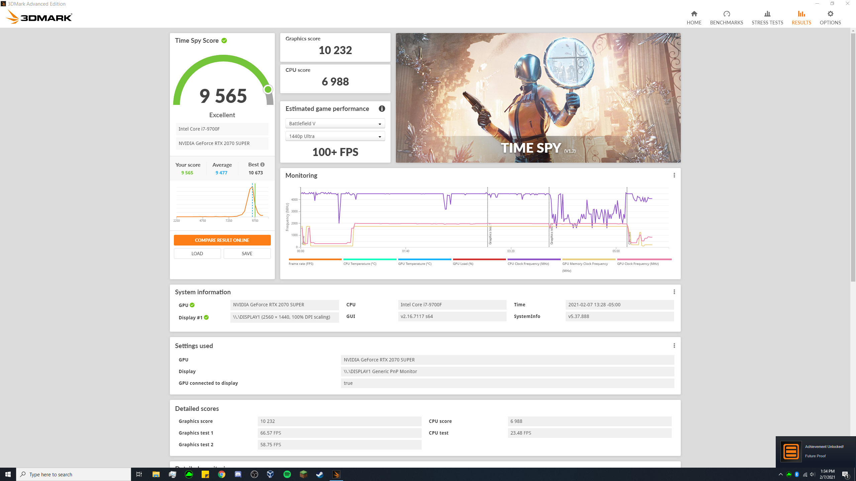Click the 3DMark taskbar icon
The image size is (856, 481).
(x=336, y=474)
